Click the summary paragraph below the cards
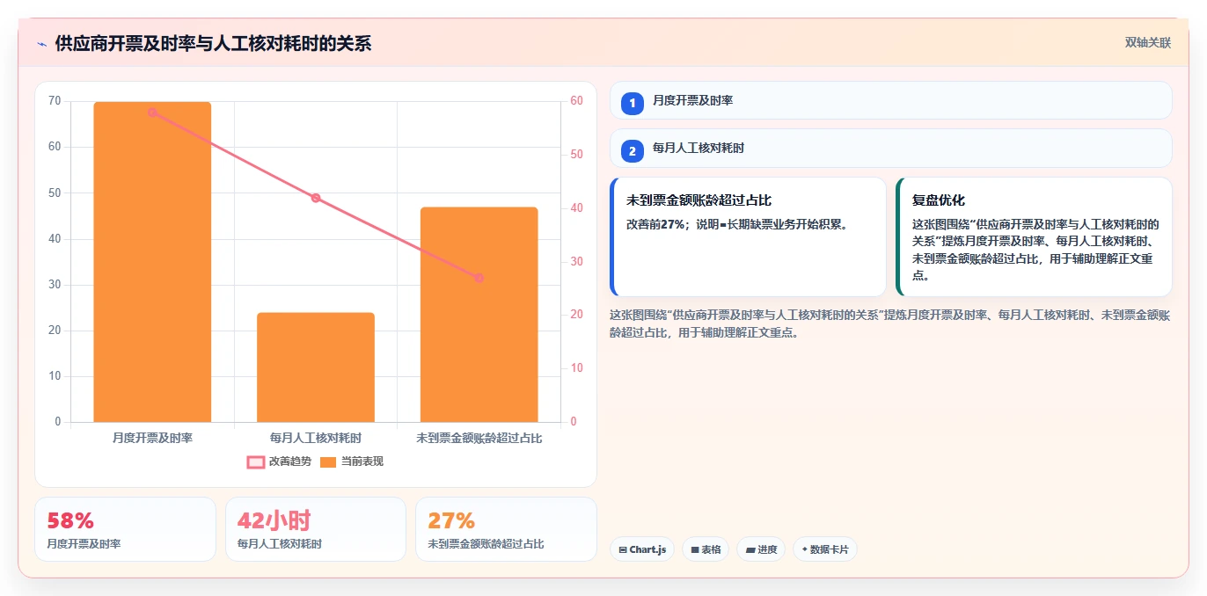The height and width of the screenshot is (596, 1207). pos(889,323)
